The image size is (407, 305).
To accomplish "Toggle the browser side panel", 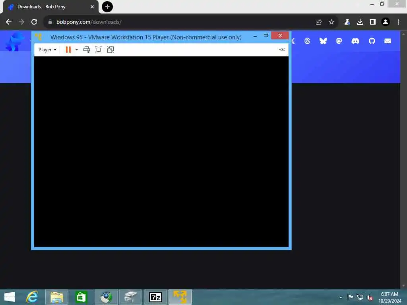I will [x=373, y=22].
